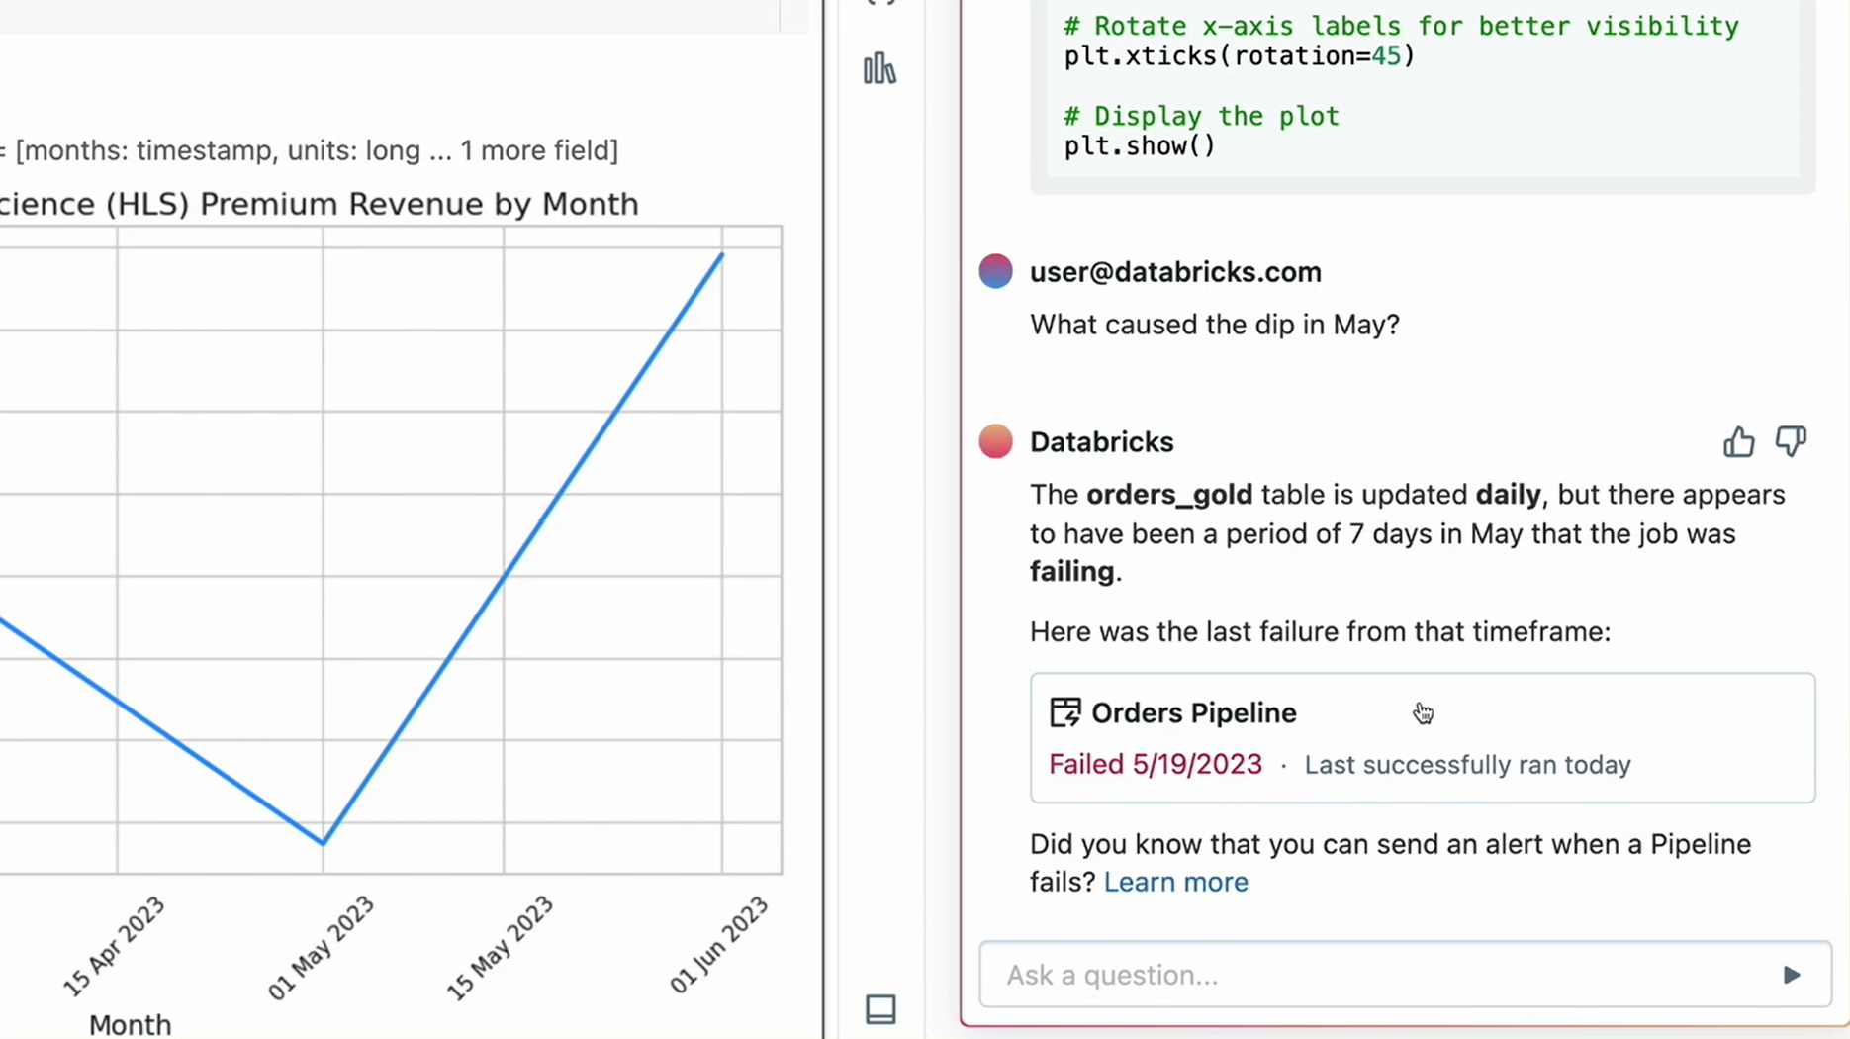The height and width of the screenshot is (1039, 1850).
Task: Click the 15 May 2023 axis label
Action: pos(500,947)
